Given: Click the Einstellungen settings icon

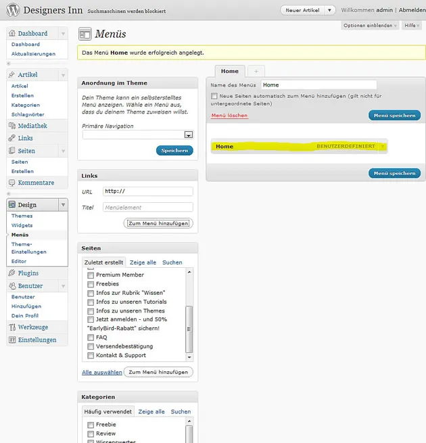Looking at the screenshot, I should pyautogui.click(x=12, y=340).
